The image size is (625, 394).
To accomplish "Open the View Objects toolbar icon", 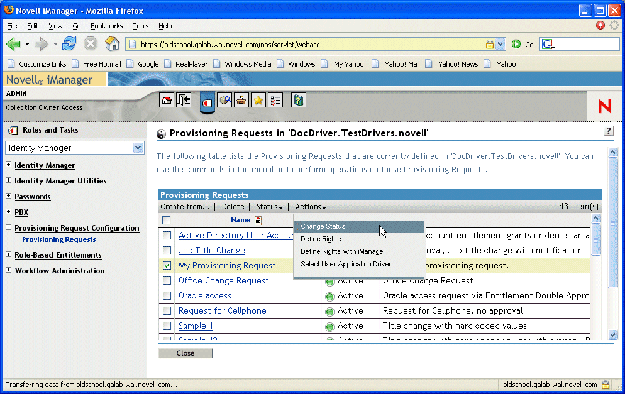I will pyautogui.click(x=225, y=101).
